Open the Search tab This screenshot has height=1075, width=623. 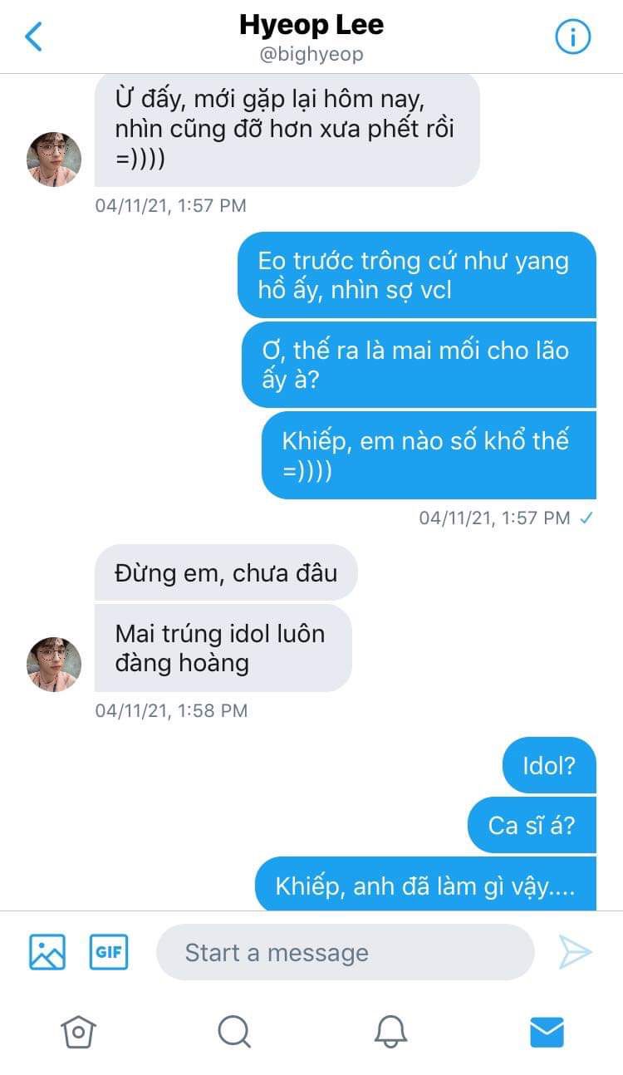pos(234,1032)
